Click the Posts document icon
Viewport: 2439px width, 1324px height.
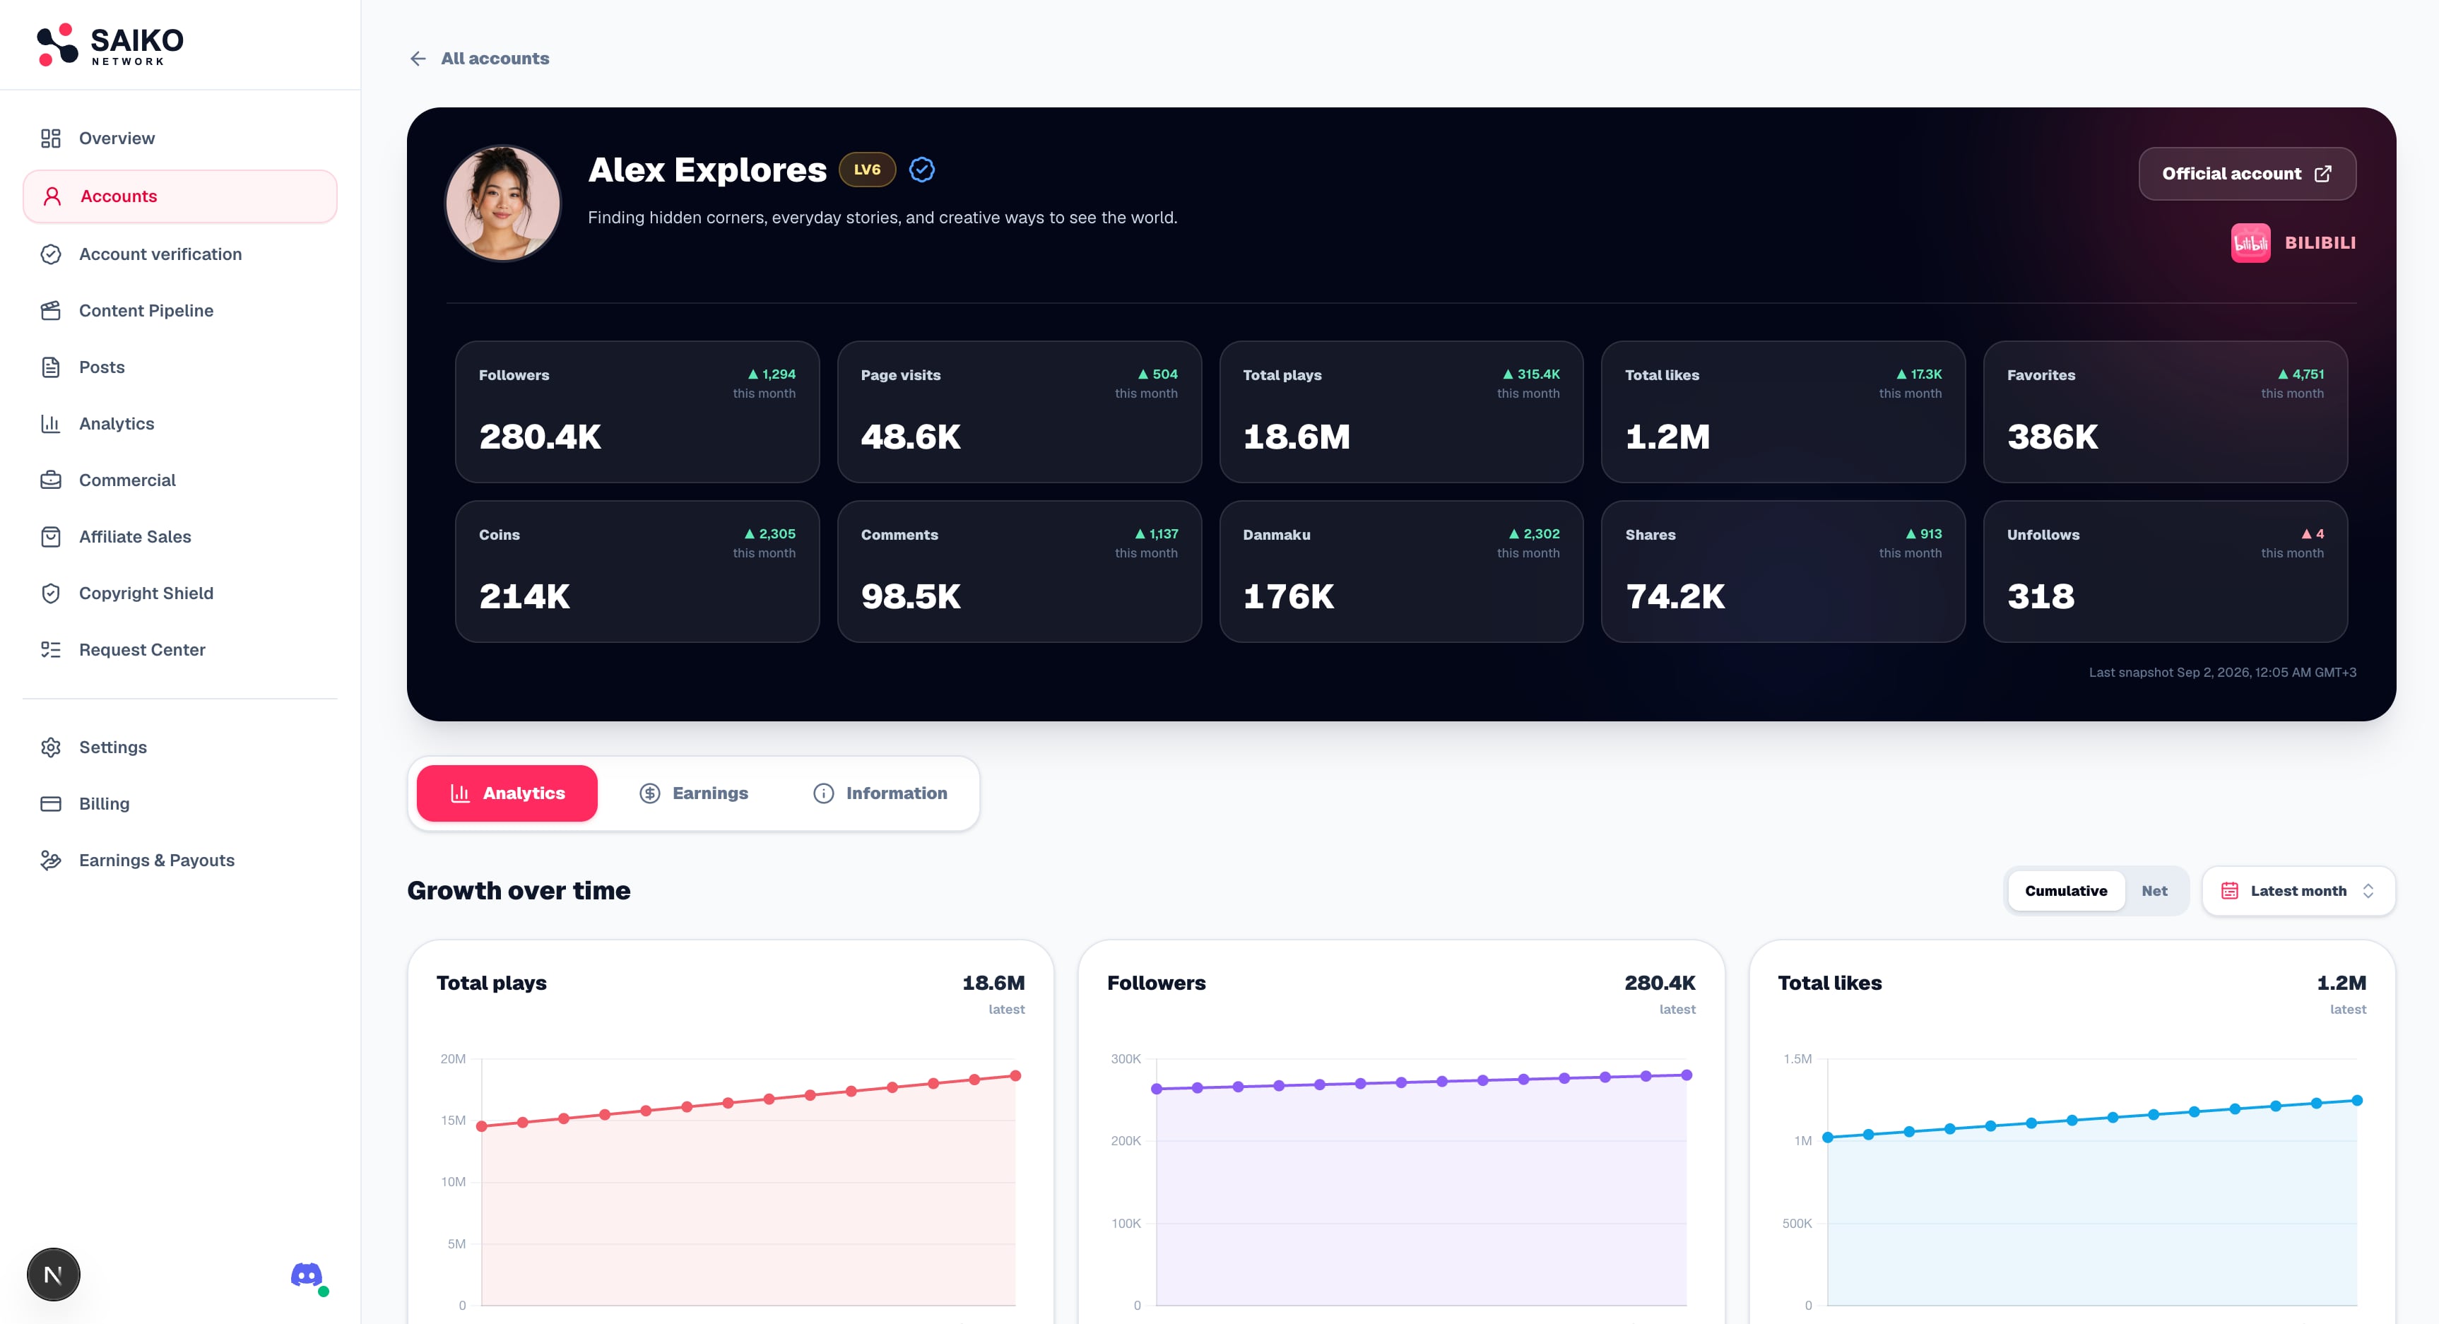pyautogui.click(x=51, y=367)
